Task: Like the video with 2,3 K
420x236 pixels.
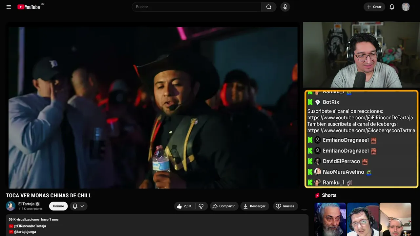Action: coord(184,206)
